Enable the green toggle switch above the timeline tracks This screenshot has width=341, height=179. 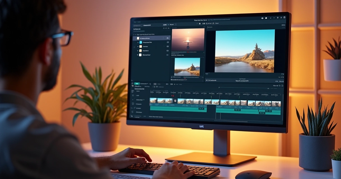pos(137,84)
